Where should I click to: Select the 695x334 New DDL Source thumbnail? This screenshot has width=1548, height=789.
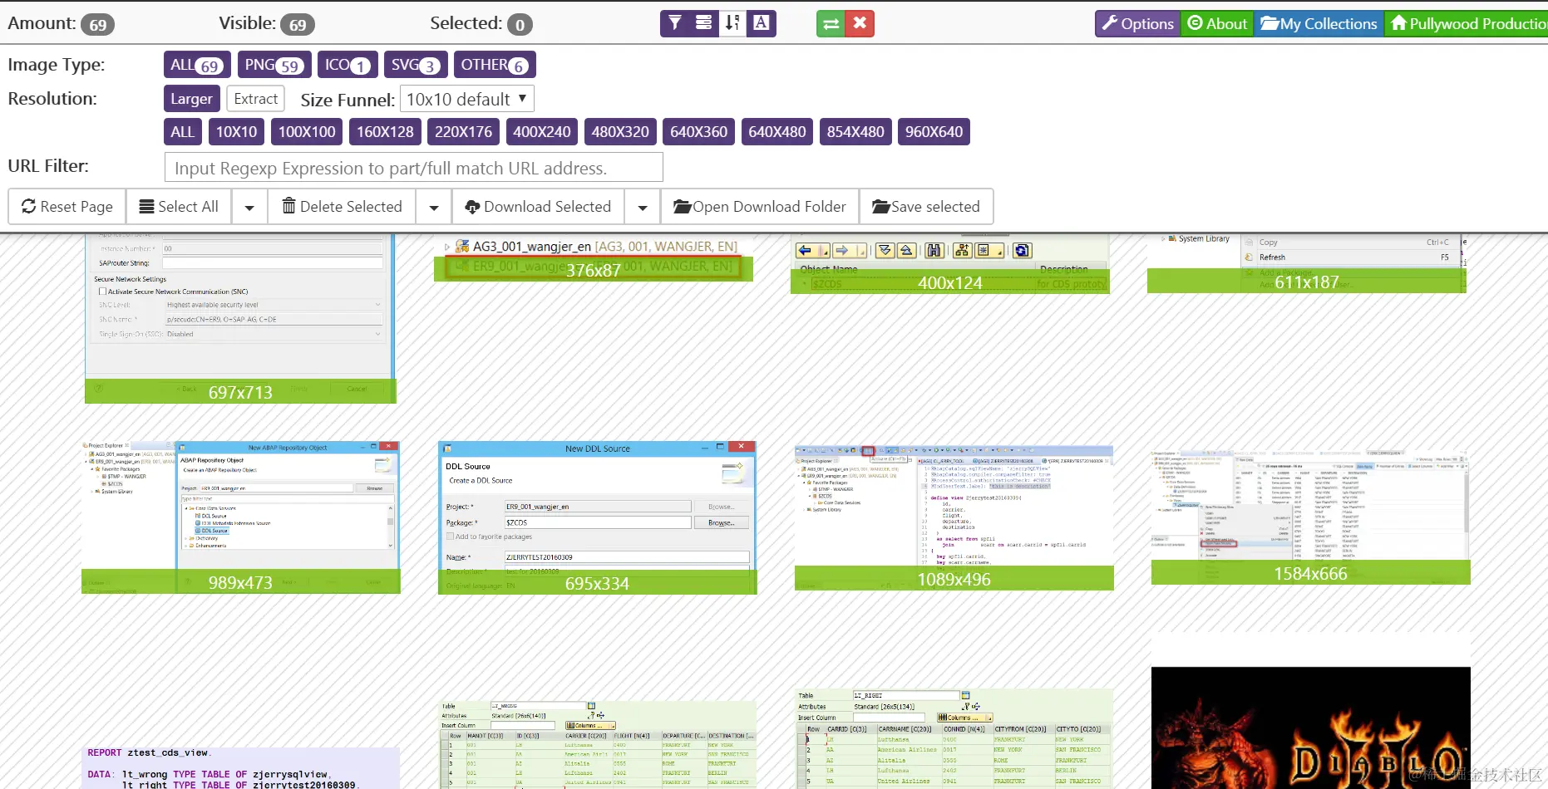tap(597, 517)
